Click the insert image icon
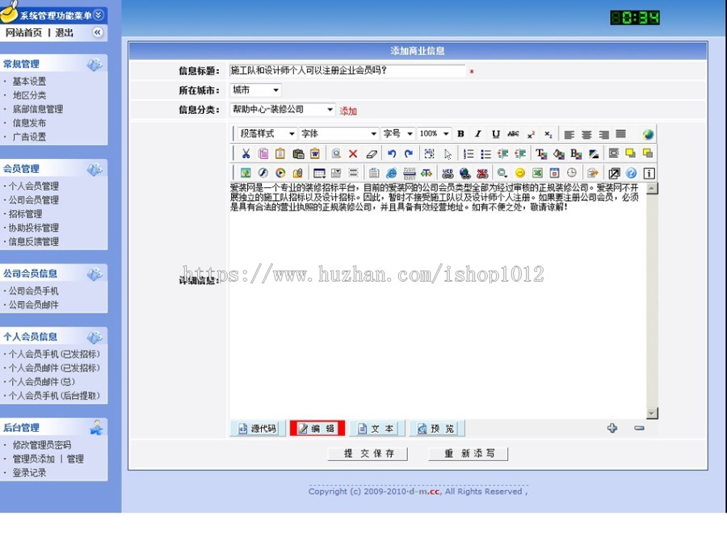The image size is (727, 545). pyautogui.click(x=244, y=172)
